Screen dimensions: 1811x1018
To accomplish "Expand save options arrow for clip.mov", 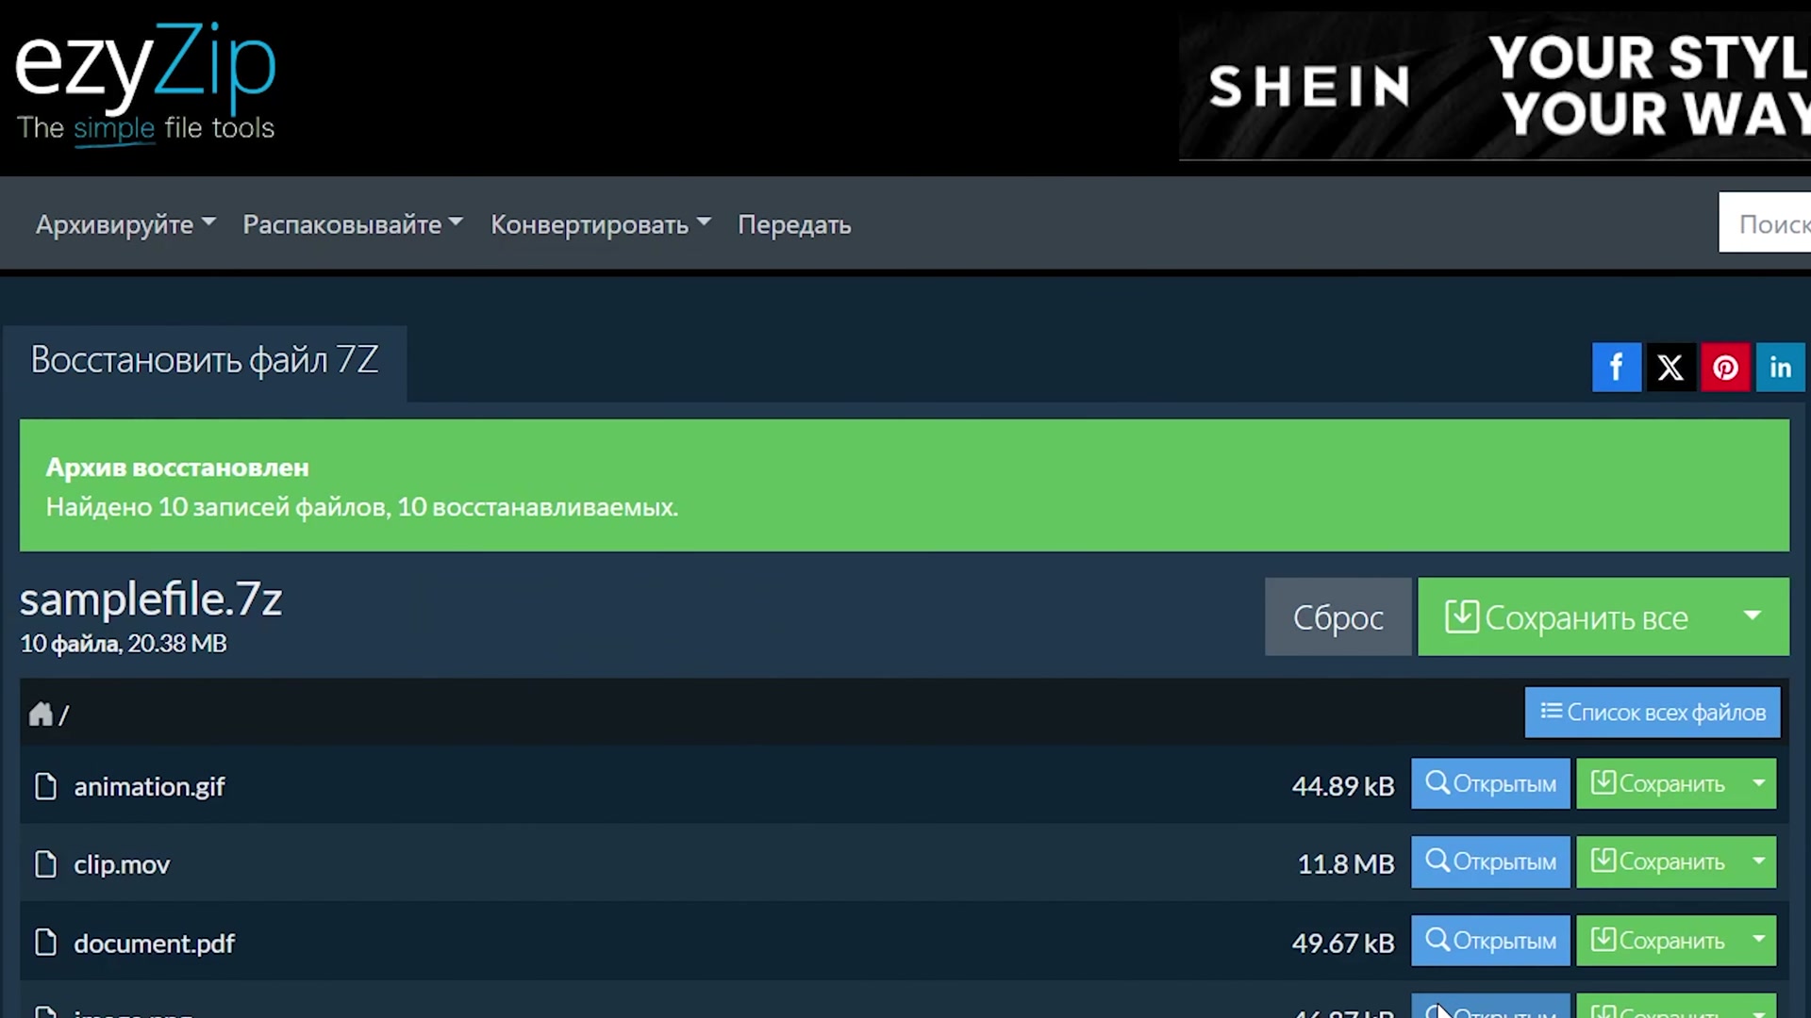I will coord(1758,862).
